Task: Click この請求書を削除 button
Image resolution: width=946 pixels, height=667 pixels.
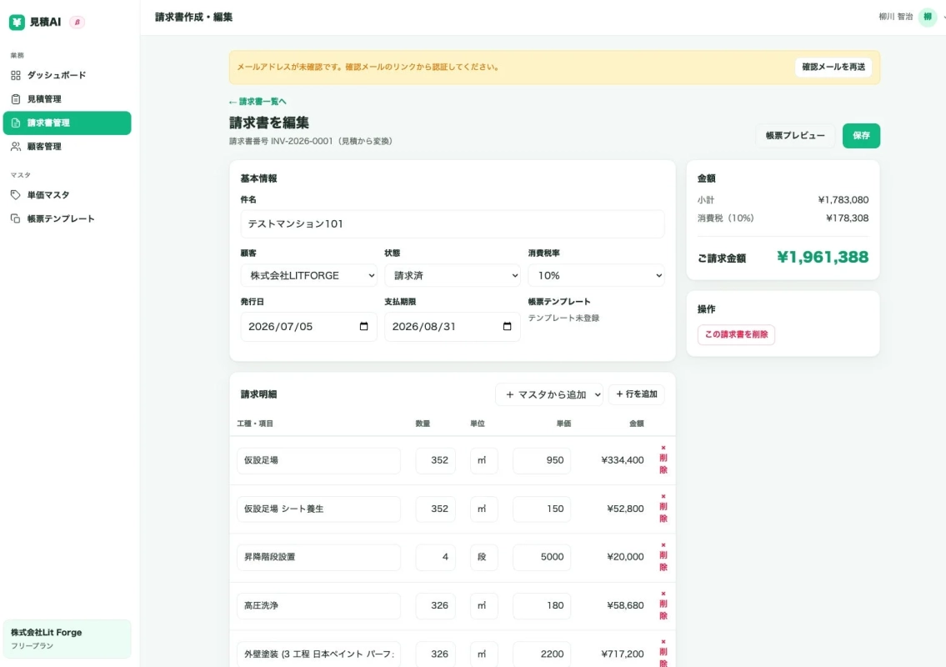Action: click(x=736, y=334)
